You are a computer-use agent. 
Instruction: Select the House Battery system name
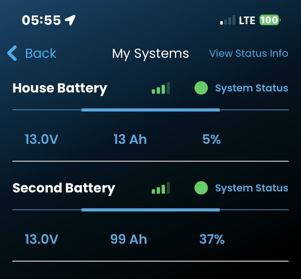coord(60,88)
